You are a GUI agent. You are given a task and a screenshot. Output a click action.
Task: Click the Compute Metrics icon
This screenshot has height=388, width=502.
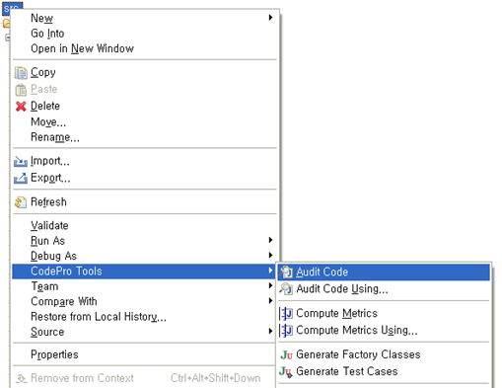coord(286,313)
